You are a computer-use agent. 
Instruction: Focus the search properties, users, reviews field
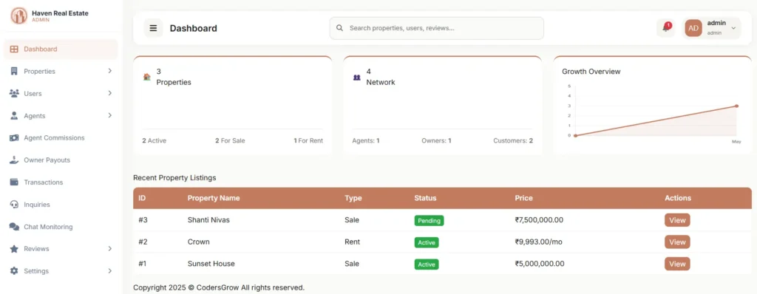[x=436, y=28]
